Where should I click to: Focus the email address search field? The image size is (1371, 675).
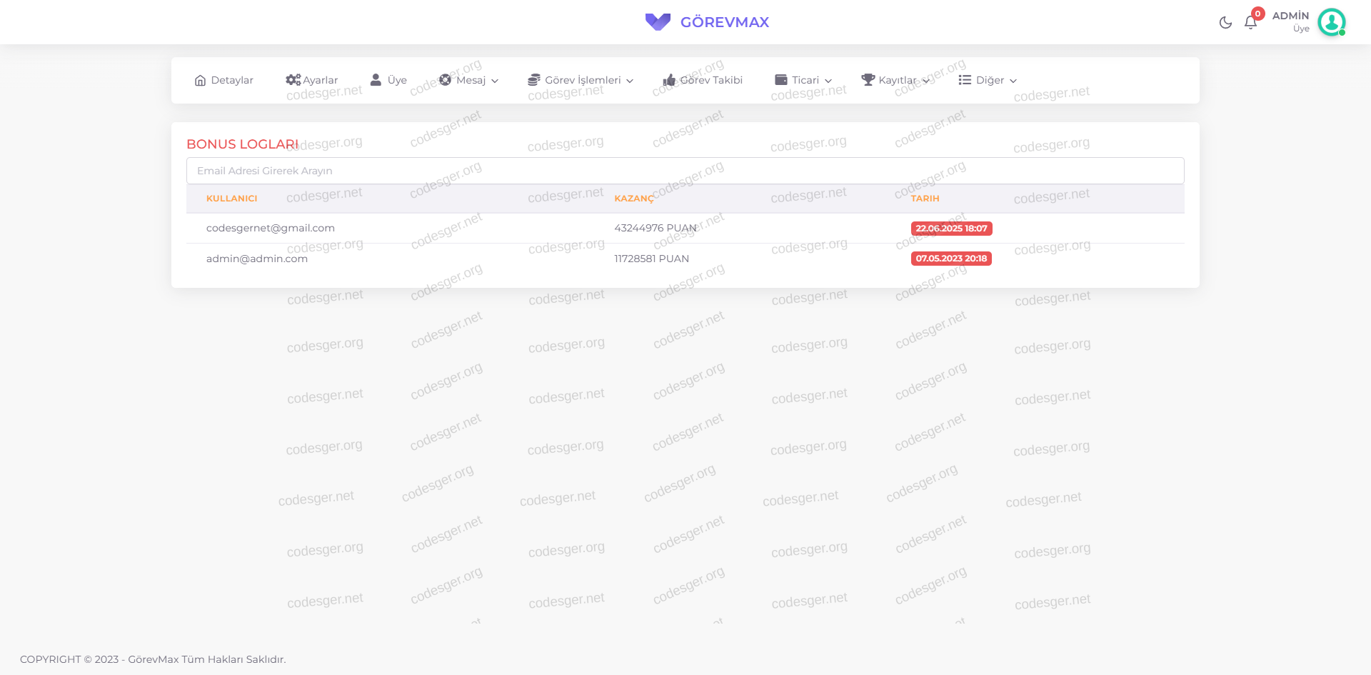click(x=685, y=171)
